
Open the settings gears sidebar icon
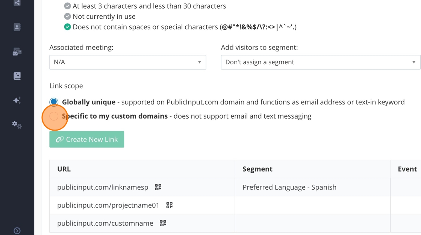[17, 125]
